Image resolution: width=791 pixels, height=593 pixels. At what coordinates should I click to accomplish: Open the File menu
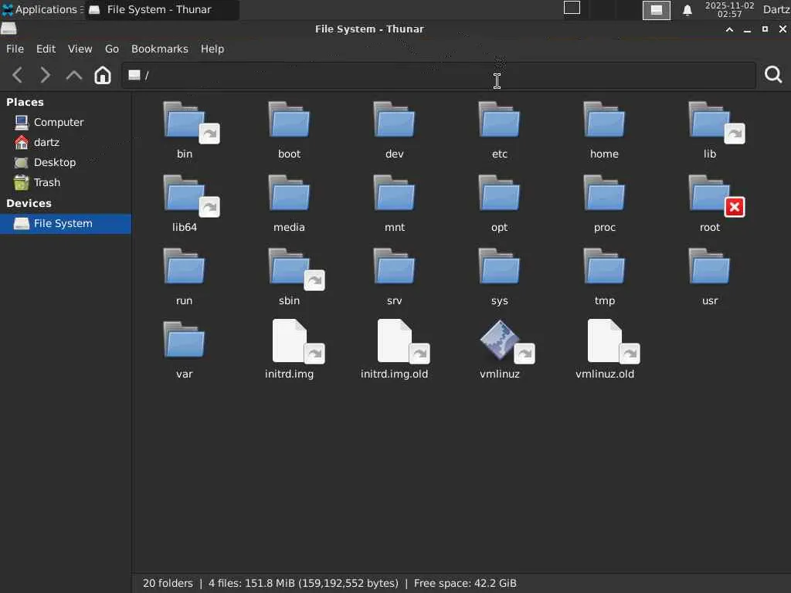coord(15,49)
